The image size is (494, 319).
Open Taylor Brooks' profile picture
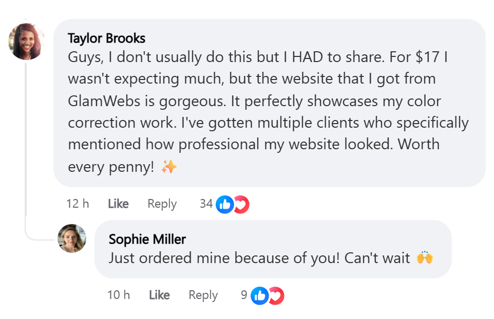pos(26,41)
